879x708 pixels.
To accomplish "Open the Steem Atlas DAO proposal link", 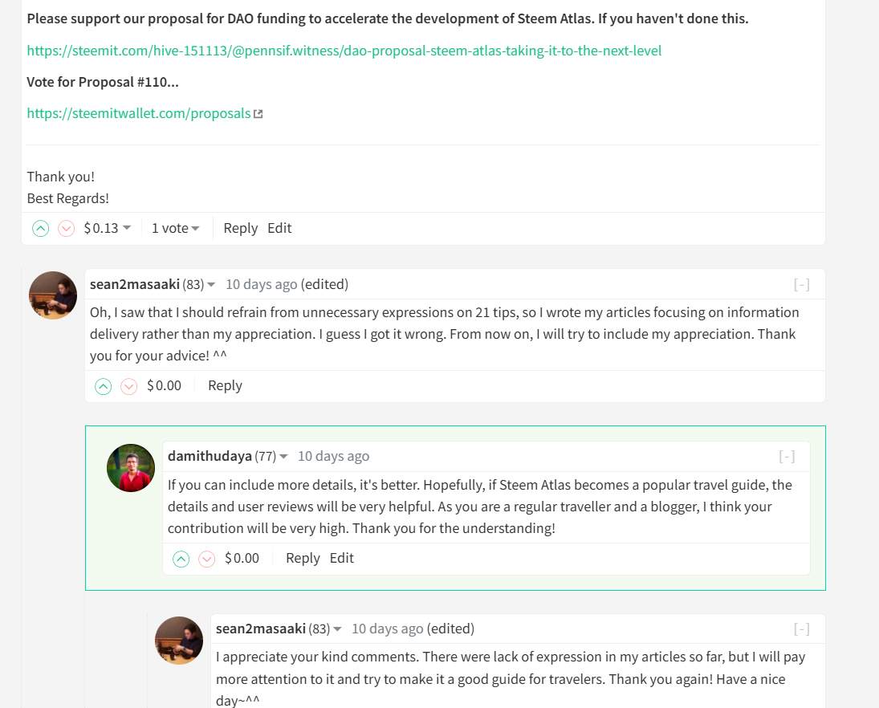I will [344, 51].
